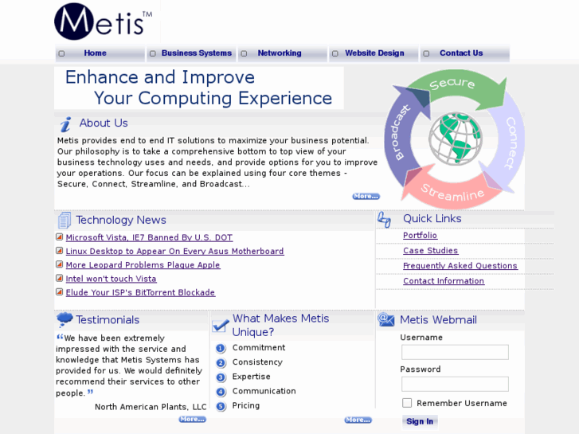Click the number 2 bullet for Consistency
This screenshot has height=434, width=579.
(x=221, y=362)
